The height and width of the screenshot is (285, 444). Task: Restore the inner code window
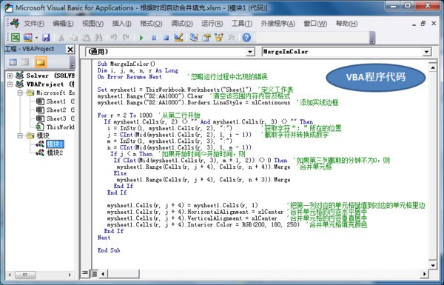point(423,24)
